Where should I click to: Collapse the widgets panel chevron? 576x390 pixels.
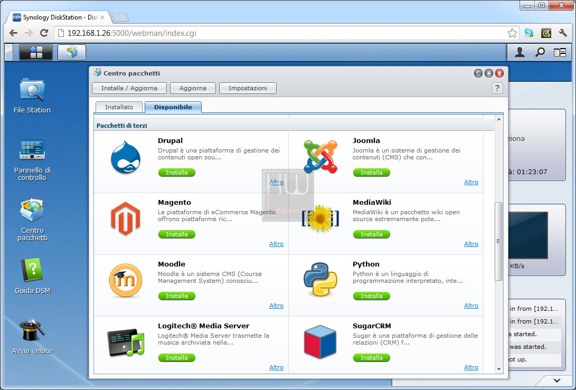click(x=557, y=381)
